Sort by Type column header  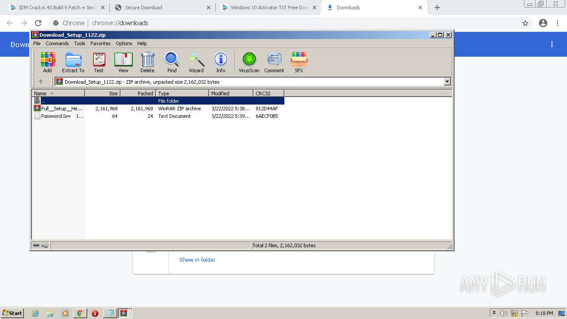point(182,93)
